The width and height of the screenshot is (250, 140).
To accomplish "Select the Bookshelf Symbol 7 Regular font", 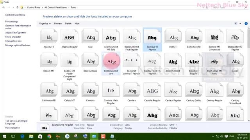I will click(132, 60).
